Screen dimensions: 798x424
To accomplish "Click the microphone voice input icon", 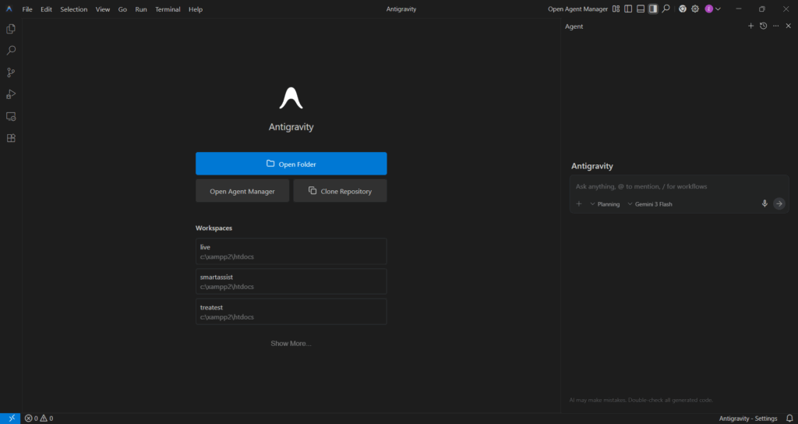I will (x=764, y=203).
